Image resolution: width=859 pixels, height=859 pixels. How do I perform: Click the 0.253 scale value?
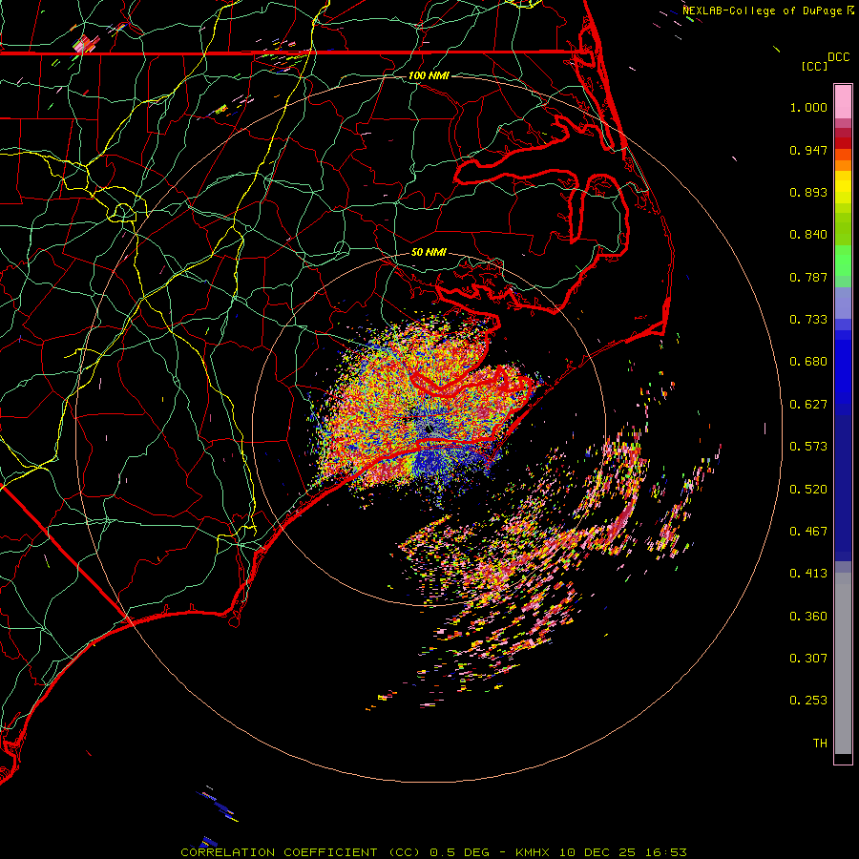pos(808,701)
